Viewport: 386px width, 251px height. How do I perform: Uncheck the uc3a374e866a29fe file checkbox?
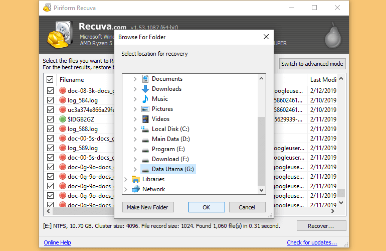coord(50,109)
